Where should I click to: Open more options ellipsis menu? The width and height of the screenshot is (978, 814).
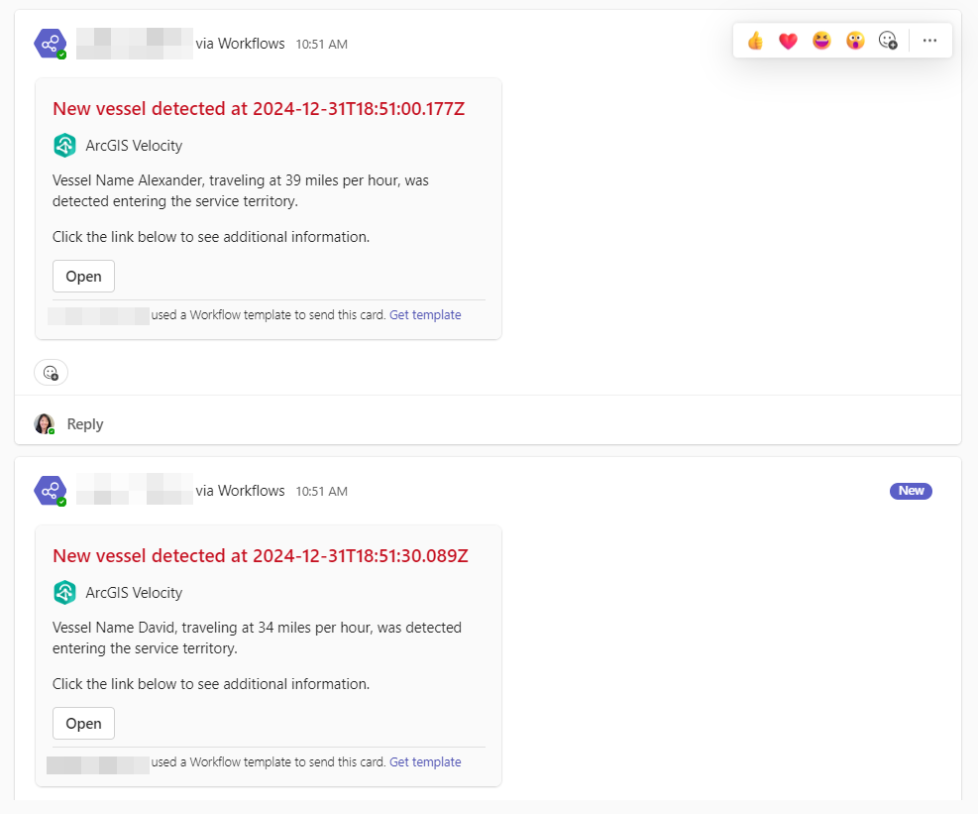click(929, 41)
